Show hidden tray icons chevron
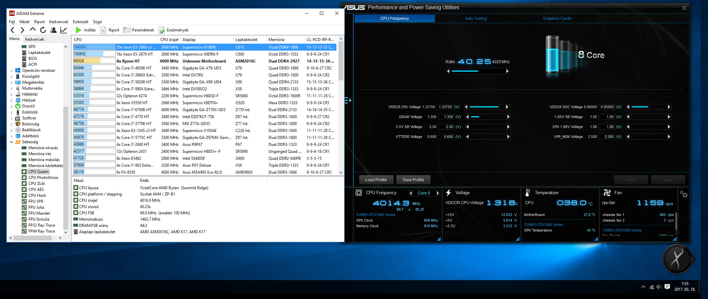This screenshot has width=708, height=299. 643,287
